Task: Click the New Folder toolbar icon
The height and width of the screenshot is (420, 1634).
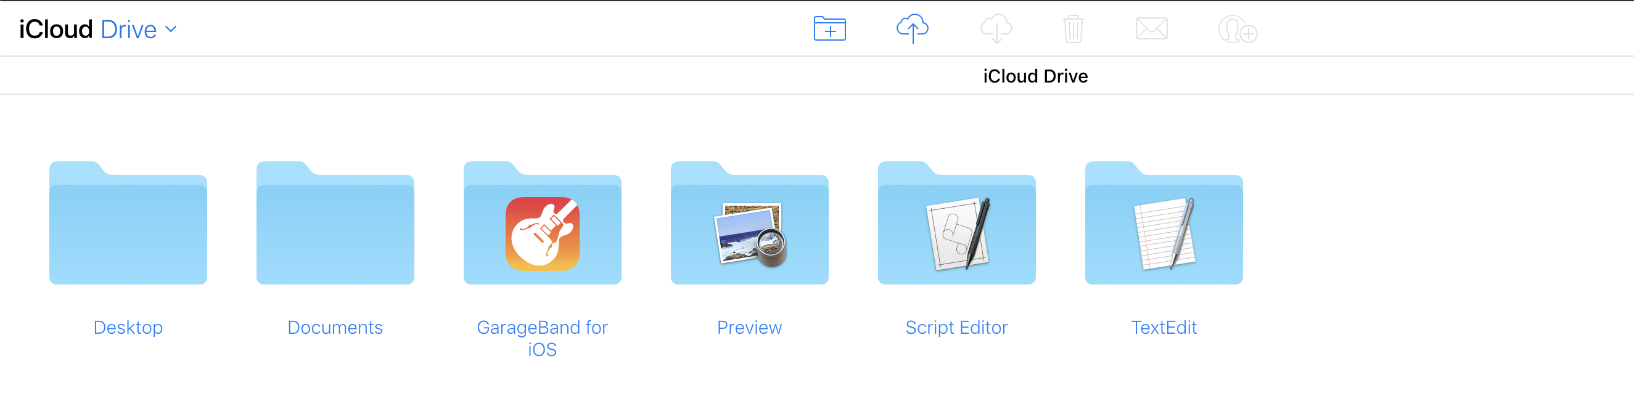Action: [x=830, y=28]
